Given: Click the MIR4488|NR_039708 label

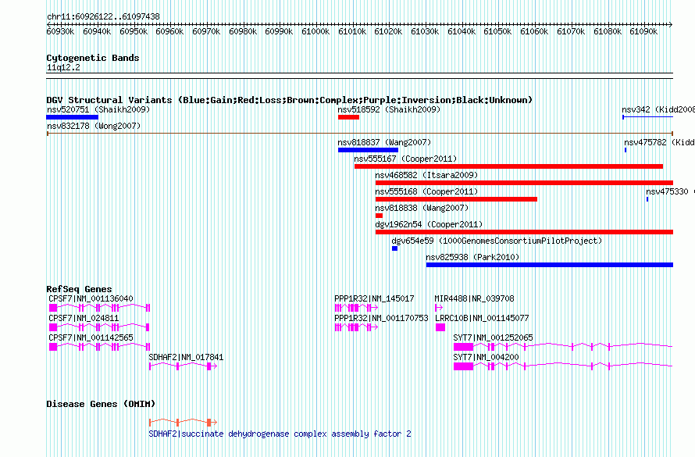Looking at the screenshot, I should coord(474,298).
